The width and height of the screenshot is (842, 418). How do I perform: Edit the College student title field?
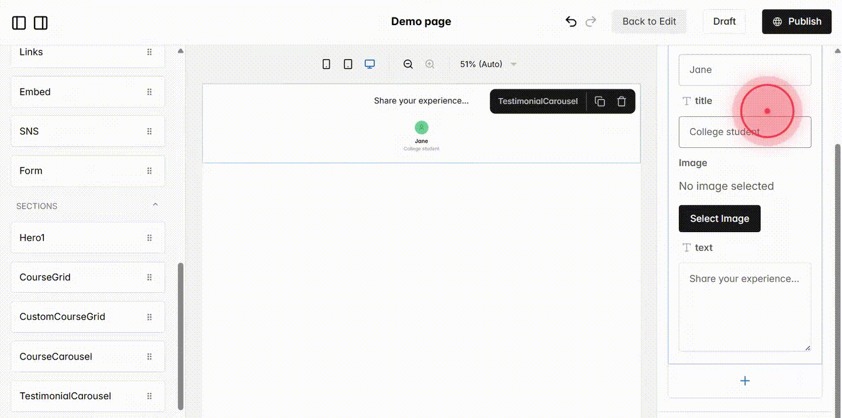tap(744, 132)
